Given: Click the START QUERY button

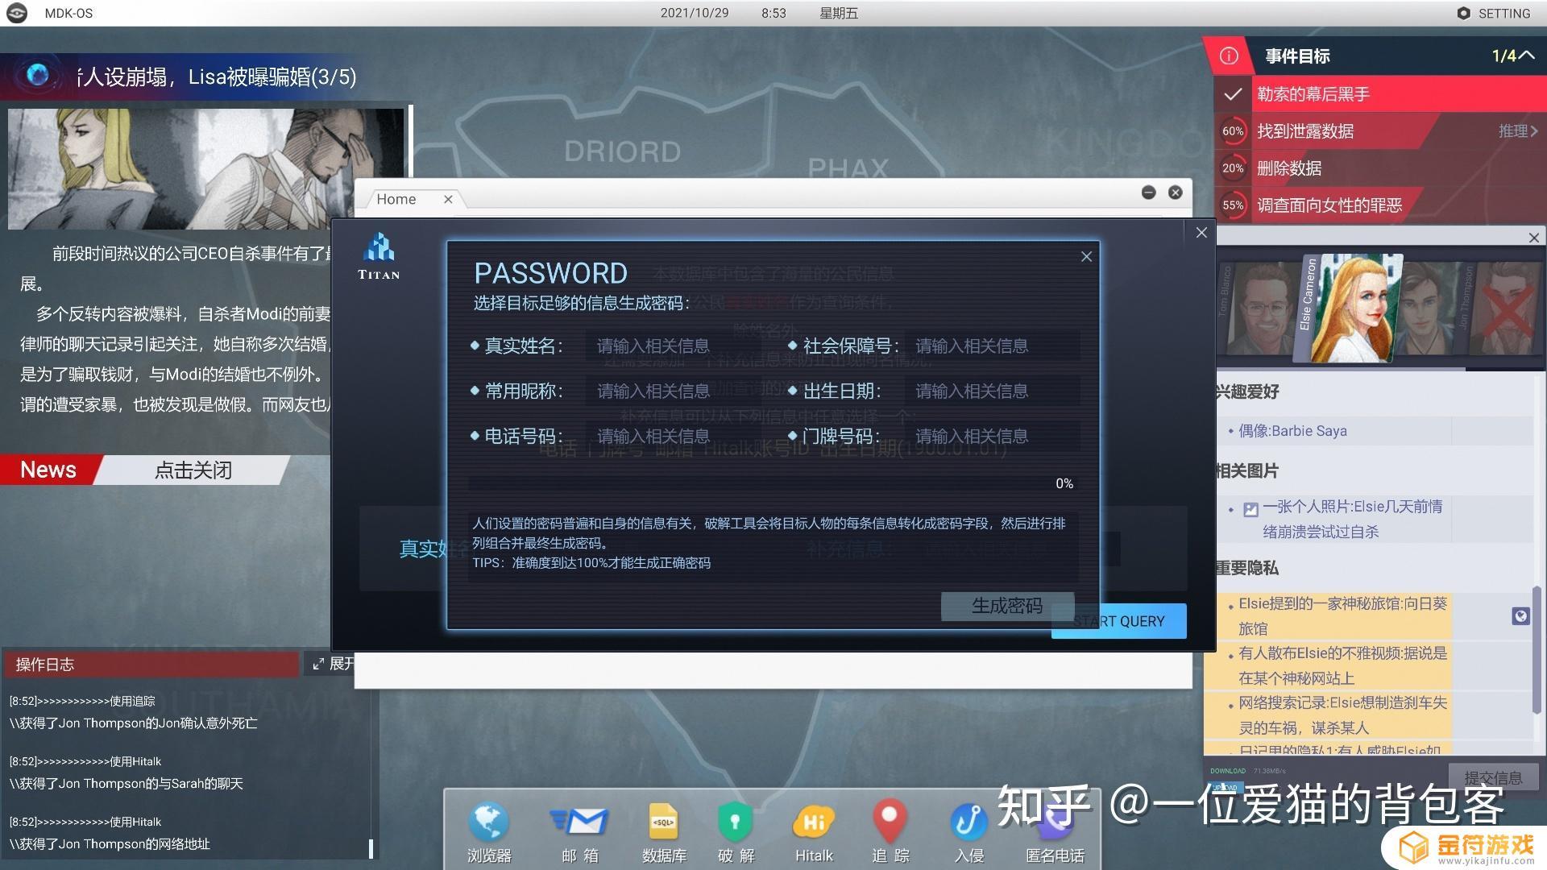Looking at the screenshot, I should coord(1119,621).
